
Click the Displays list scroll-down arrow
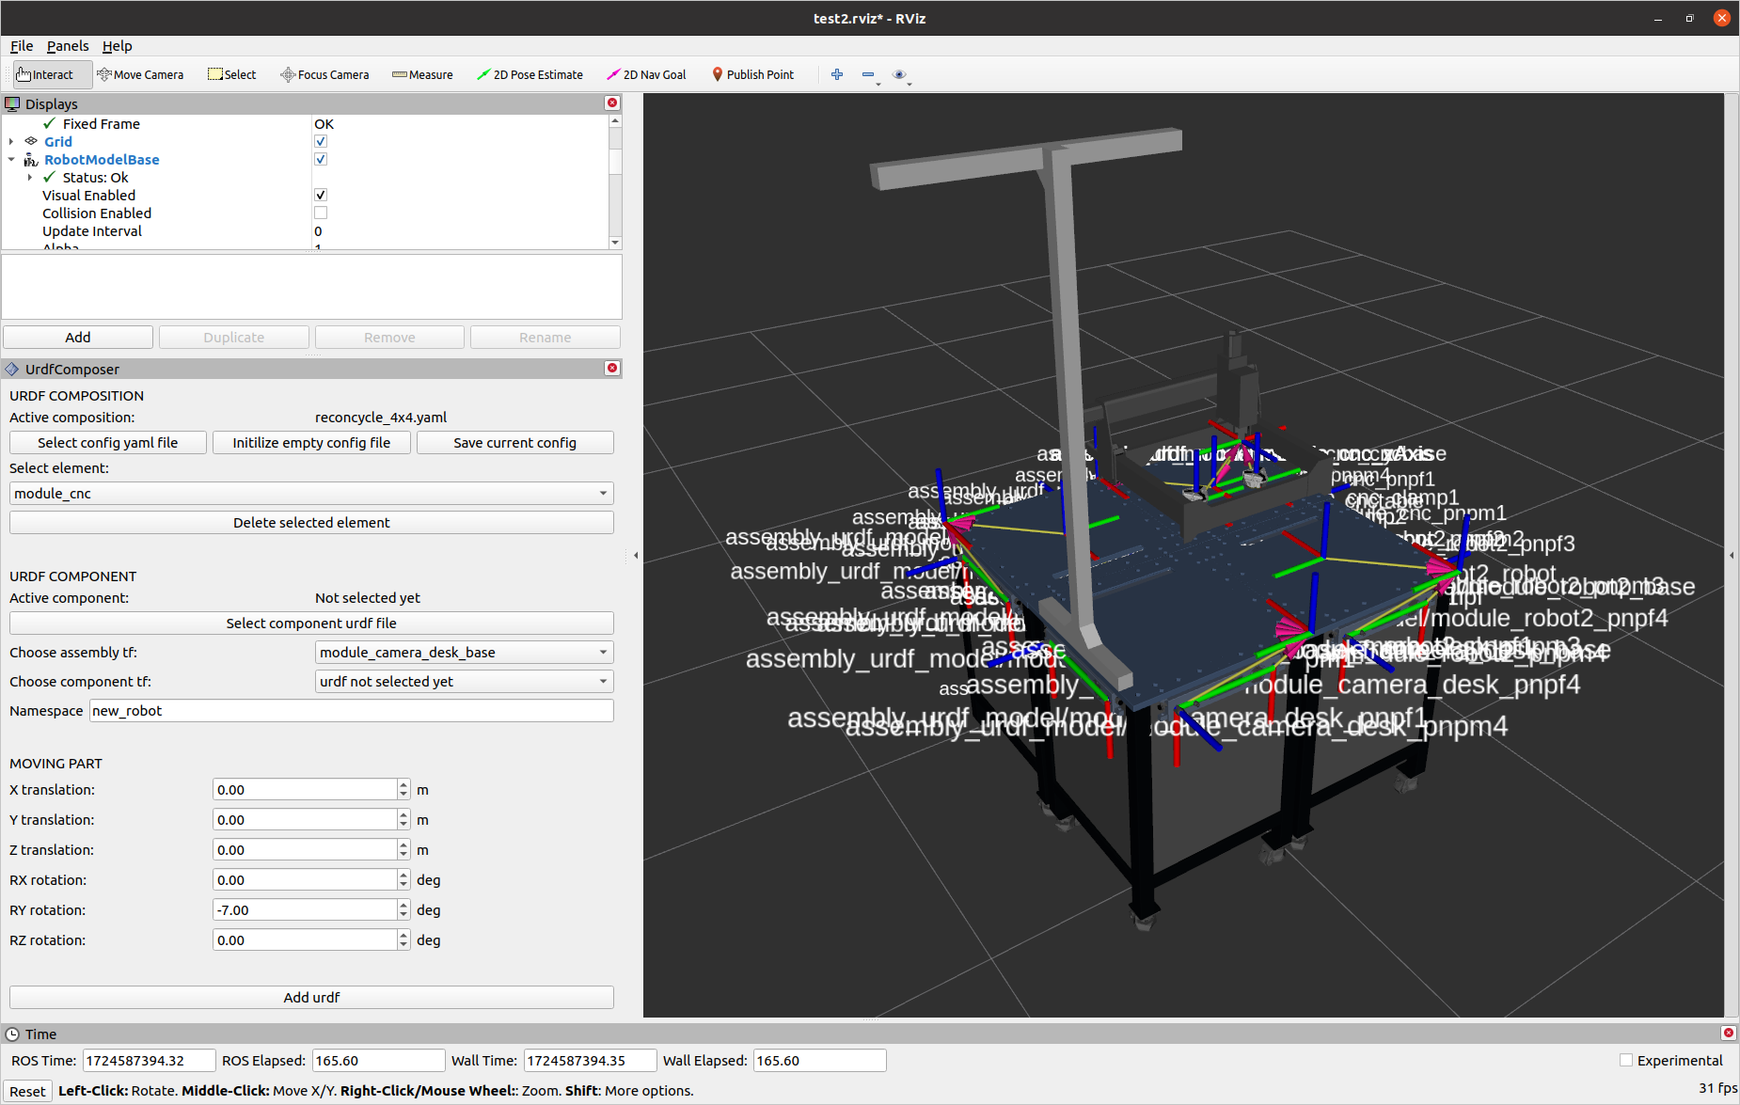click(x=615, y=243)
